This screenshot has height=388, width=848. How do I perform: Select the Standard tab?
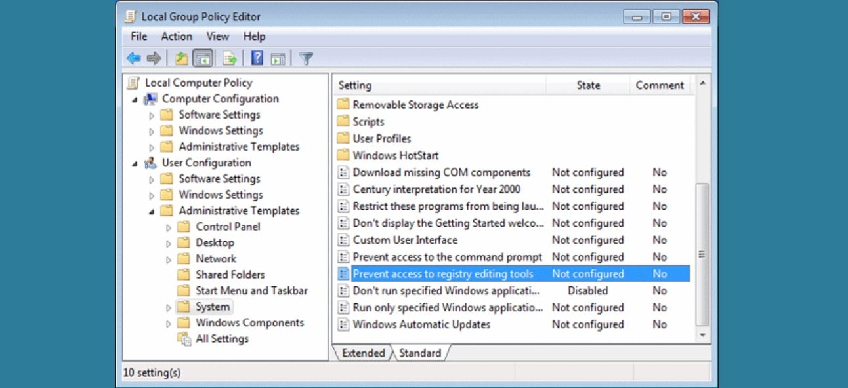click(x=420, y=353)
